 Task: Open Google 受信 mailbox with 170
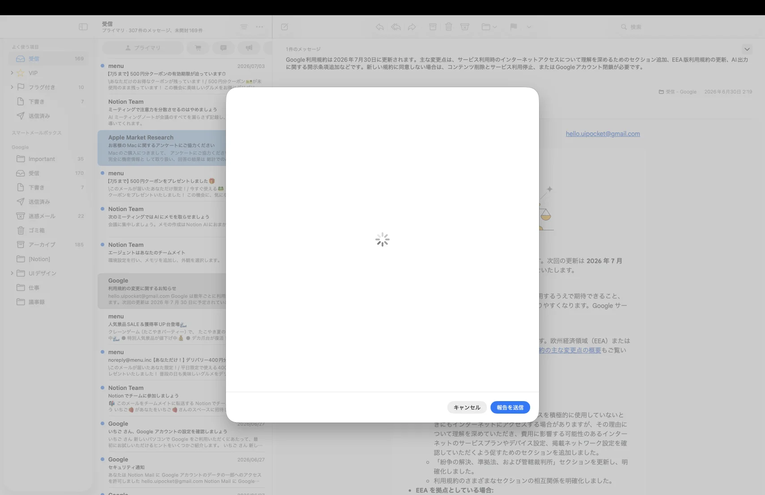[49, 173]
